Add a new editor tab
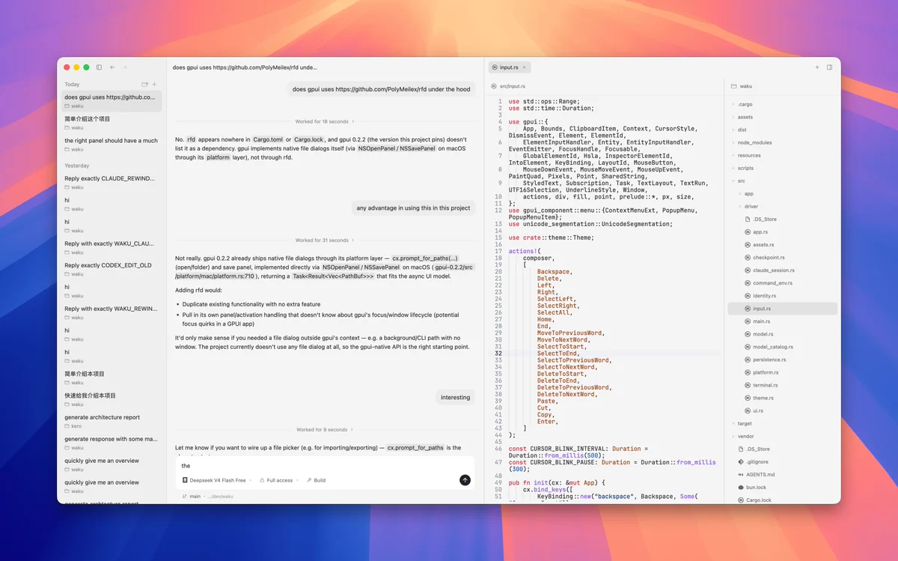This screenshot has height=561, width=898. tap(817, 67)
